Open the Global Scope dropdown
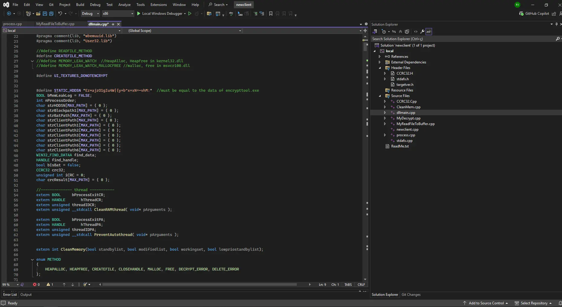This screenshot has width=562, height=307. (x=184, y=31)
